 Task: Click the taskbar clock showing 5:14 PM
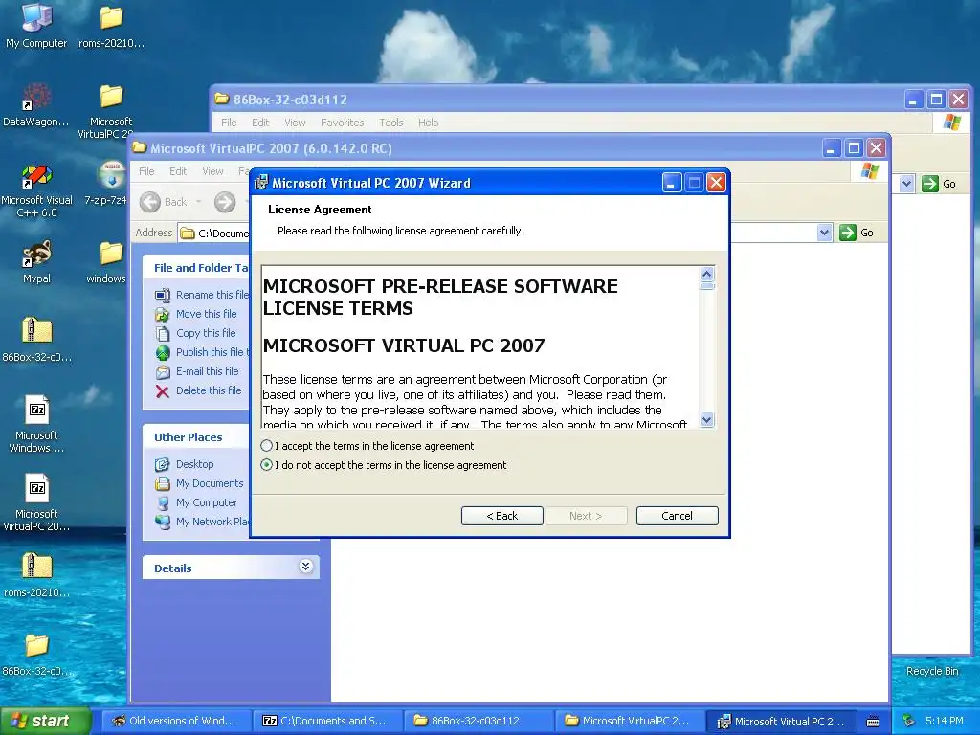[945, 721]
